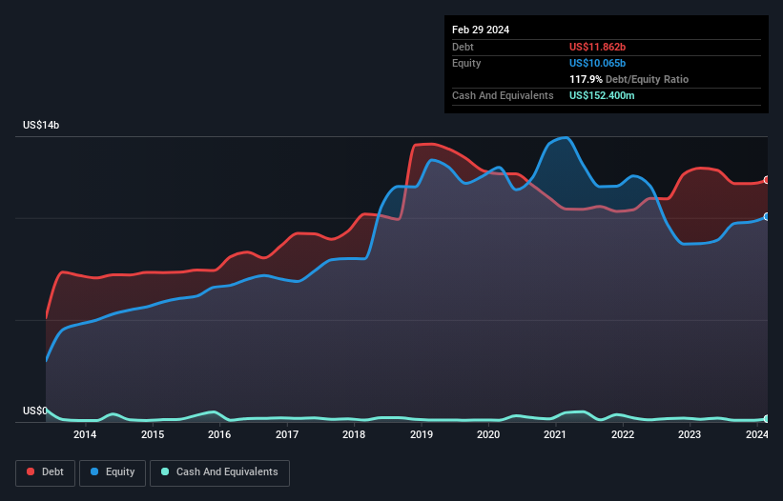This screenshot has width=783, height=501.
Task: Click the 2021 x-axis label
Action: (x=555, y=434)
